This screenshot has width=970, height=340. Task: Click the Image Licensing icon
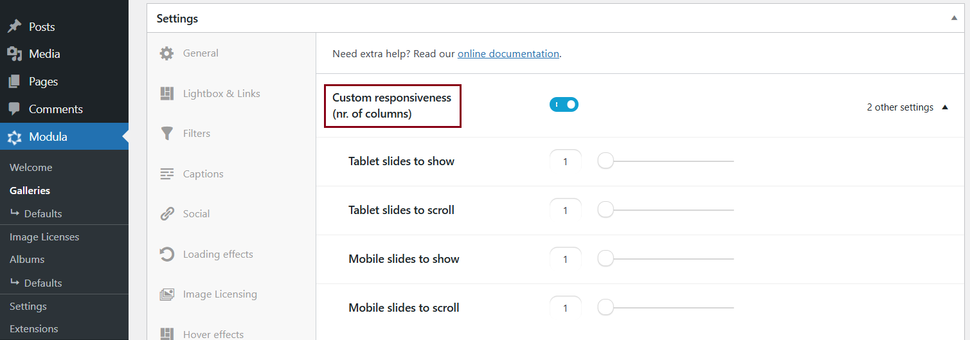pos(167,294)
